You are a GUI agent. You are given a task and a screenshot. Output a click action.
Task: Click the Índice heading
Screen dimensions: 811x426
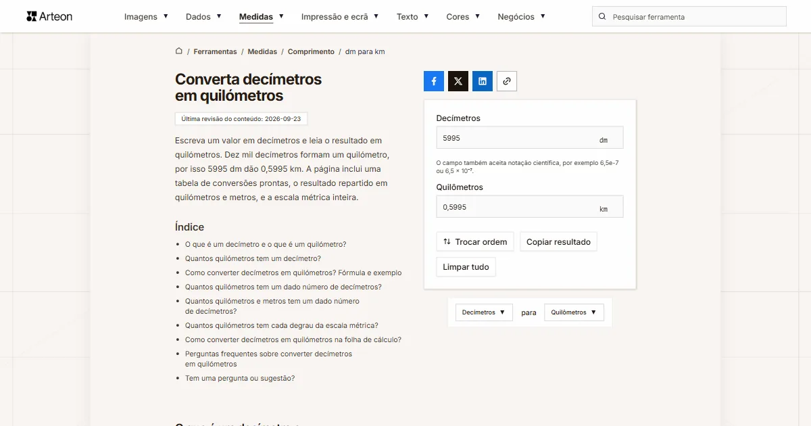point(189,227)
